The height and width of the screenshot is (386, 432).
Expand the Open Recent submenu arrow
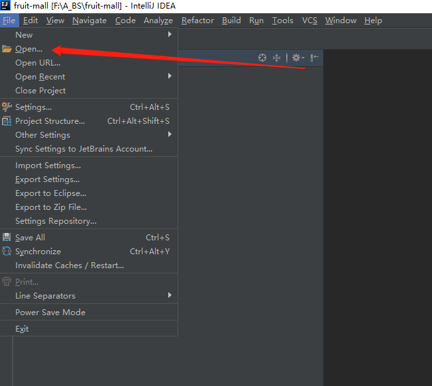tap(170, 76)
